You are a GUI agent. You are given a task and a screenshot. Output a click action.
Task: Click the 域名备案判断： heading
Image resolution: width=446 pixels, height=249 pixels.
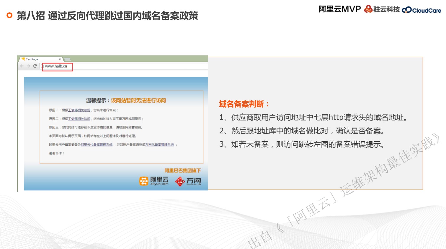244,104
